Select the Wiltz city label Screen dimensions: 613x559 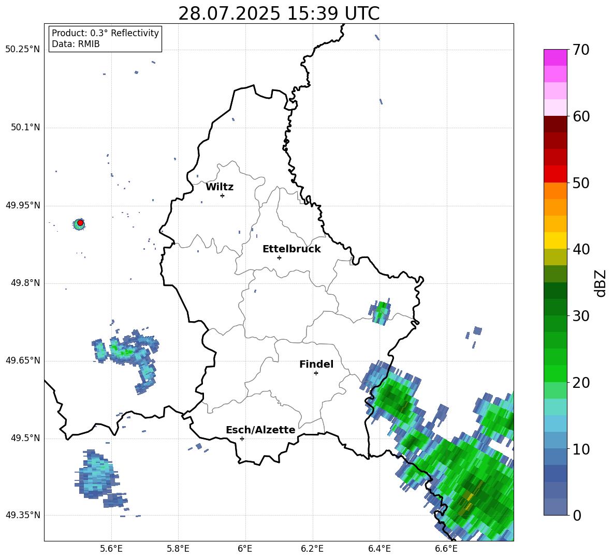220,187
